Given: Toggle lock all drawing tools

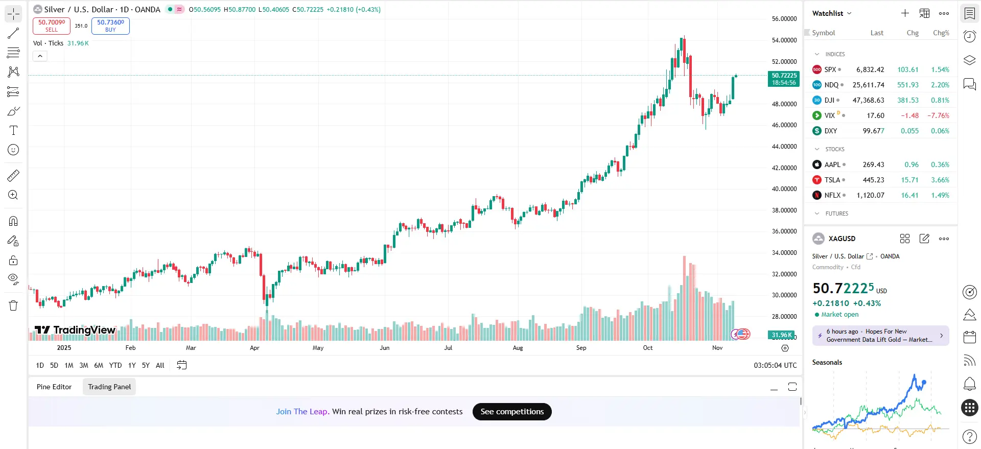Looking at the screenshot, I should 13,261.
